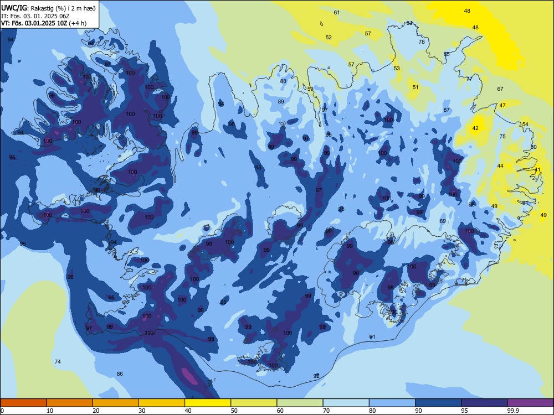Click the humidity value 47 on the map
554x415 pixels.
point(502,105)
